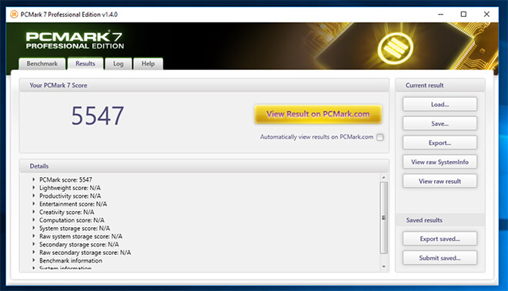This screenshot has width=508, height=291.
Task: Expand the Lightweight score row
Action: (x=34, y=188)
